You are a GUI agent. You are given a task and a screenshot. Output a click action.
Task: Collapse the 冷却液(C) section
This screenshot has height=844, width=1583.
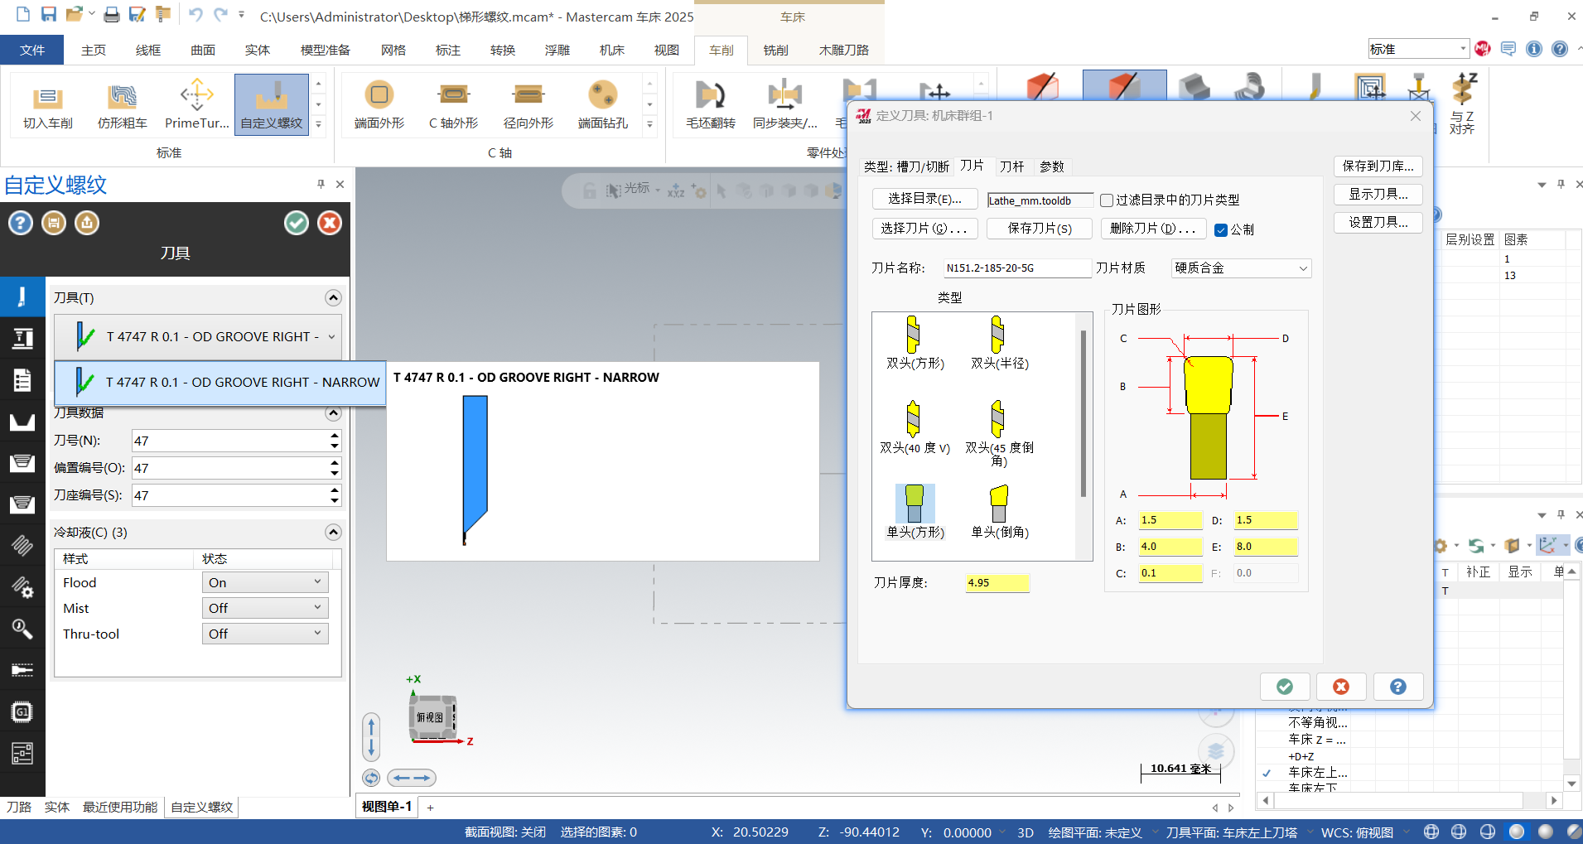click(333, 532)
